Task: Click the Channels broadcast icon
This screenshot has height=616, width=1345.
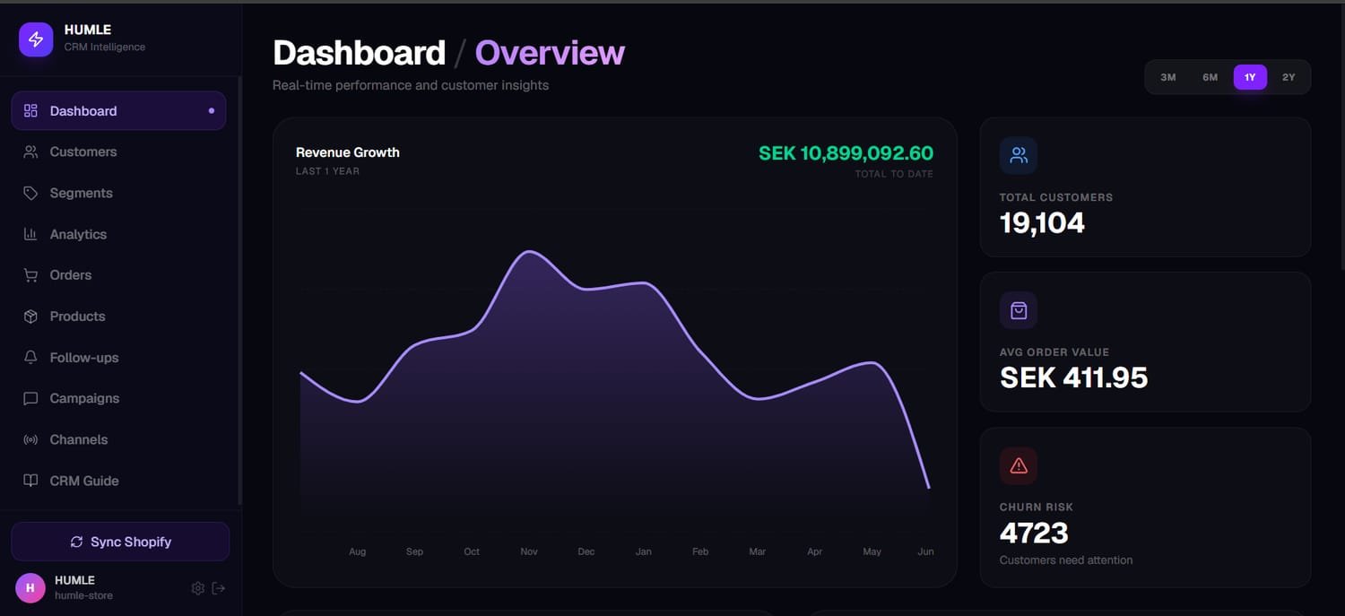Action: coord(30,439)
